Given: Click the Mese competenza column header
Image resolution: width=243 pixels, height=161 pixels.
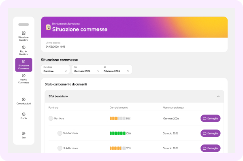Looking at the screenshot, I should pyautogui.click(x=173, y=107).
